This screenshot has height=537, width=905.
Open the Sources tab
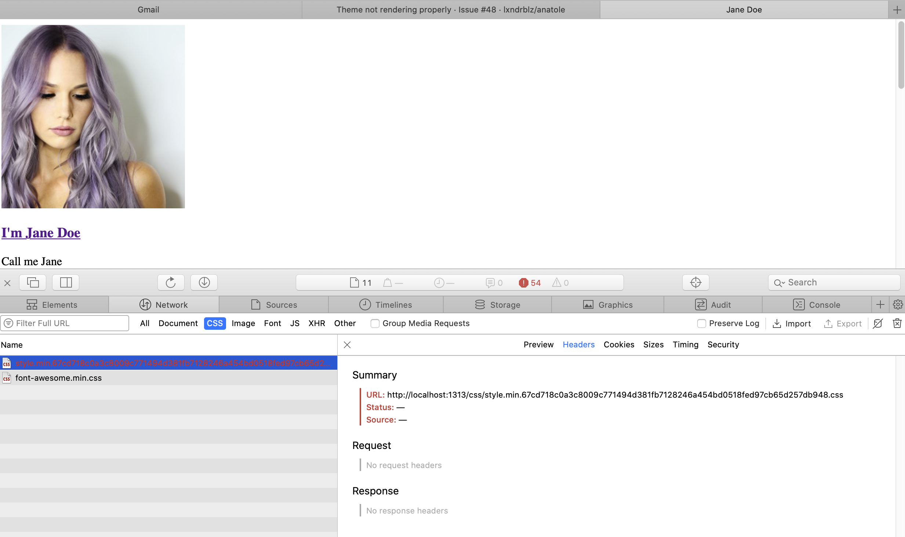click(x=274, y=304)
